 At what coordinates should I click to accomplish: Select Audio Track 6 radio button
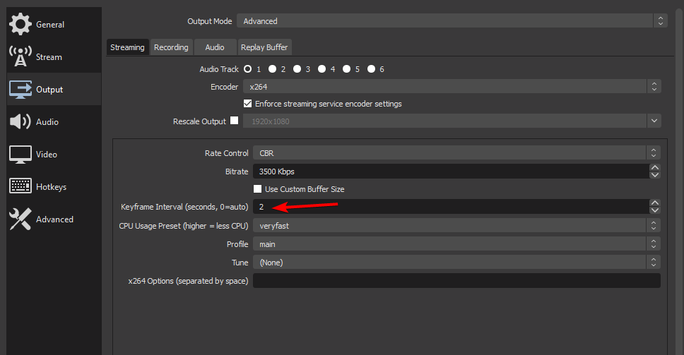pyautogui.click(x=371, y=69)
